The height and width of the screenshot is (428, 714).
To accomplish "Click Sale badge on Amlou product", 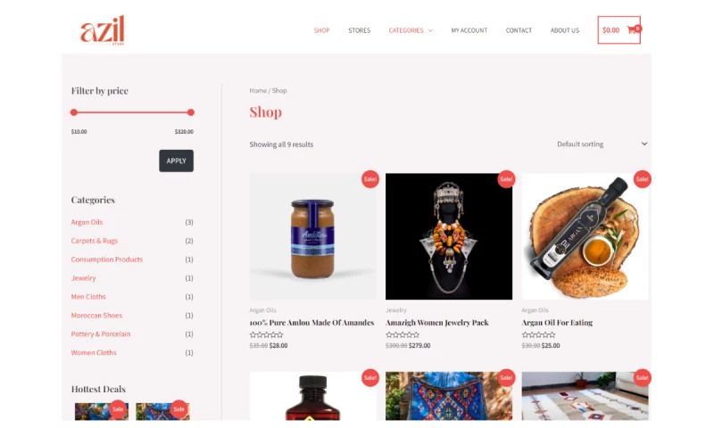I will pos(370,179).
